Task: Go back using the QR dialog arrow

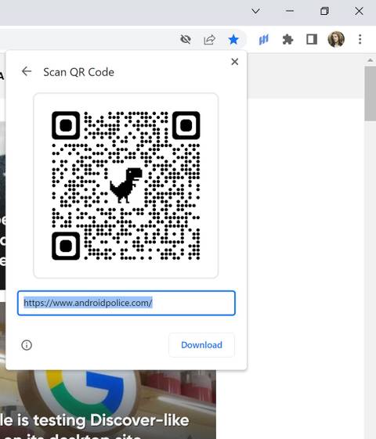Action: pyautogui.click(x=27, y=71)
